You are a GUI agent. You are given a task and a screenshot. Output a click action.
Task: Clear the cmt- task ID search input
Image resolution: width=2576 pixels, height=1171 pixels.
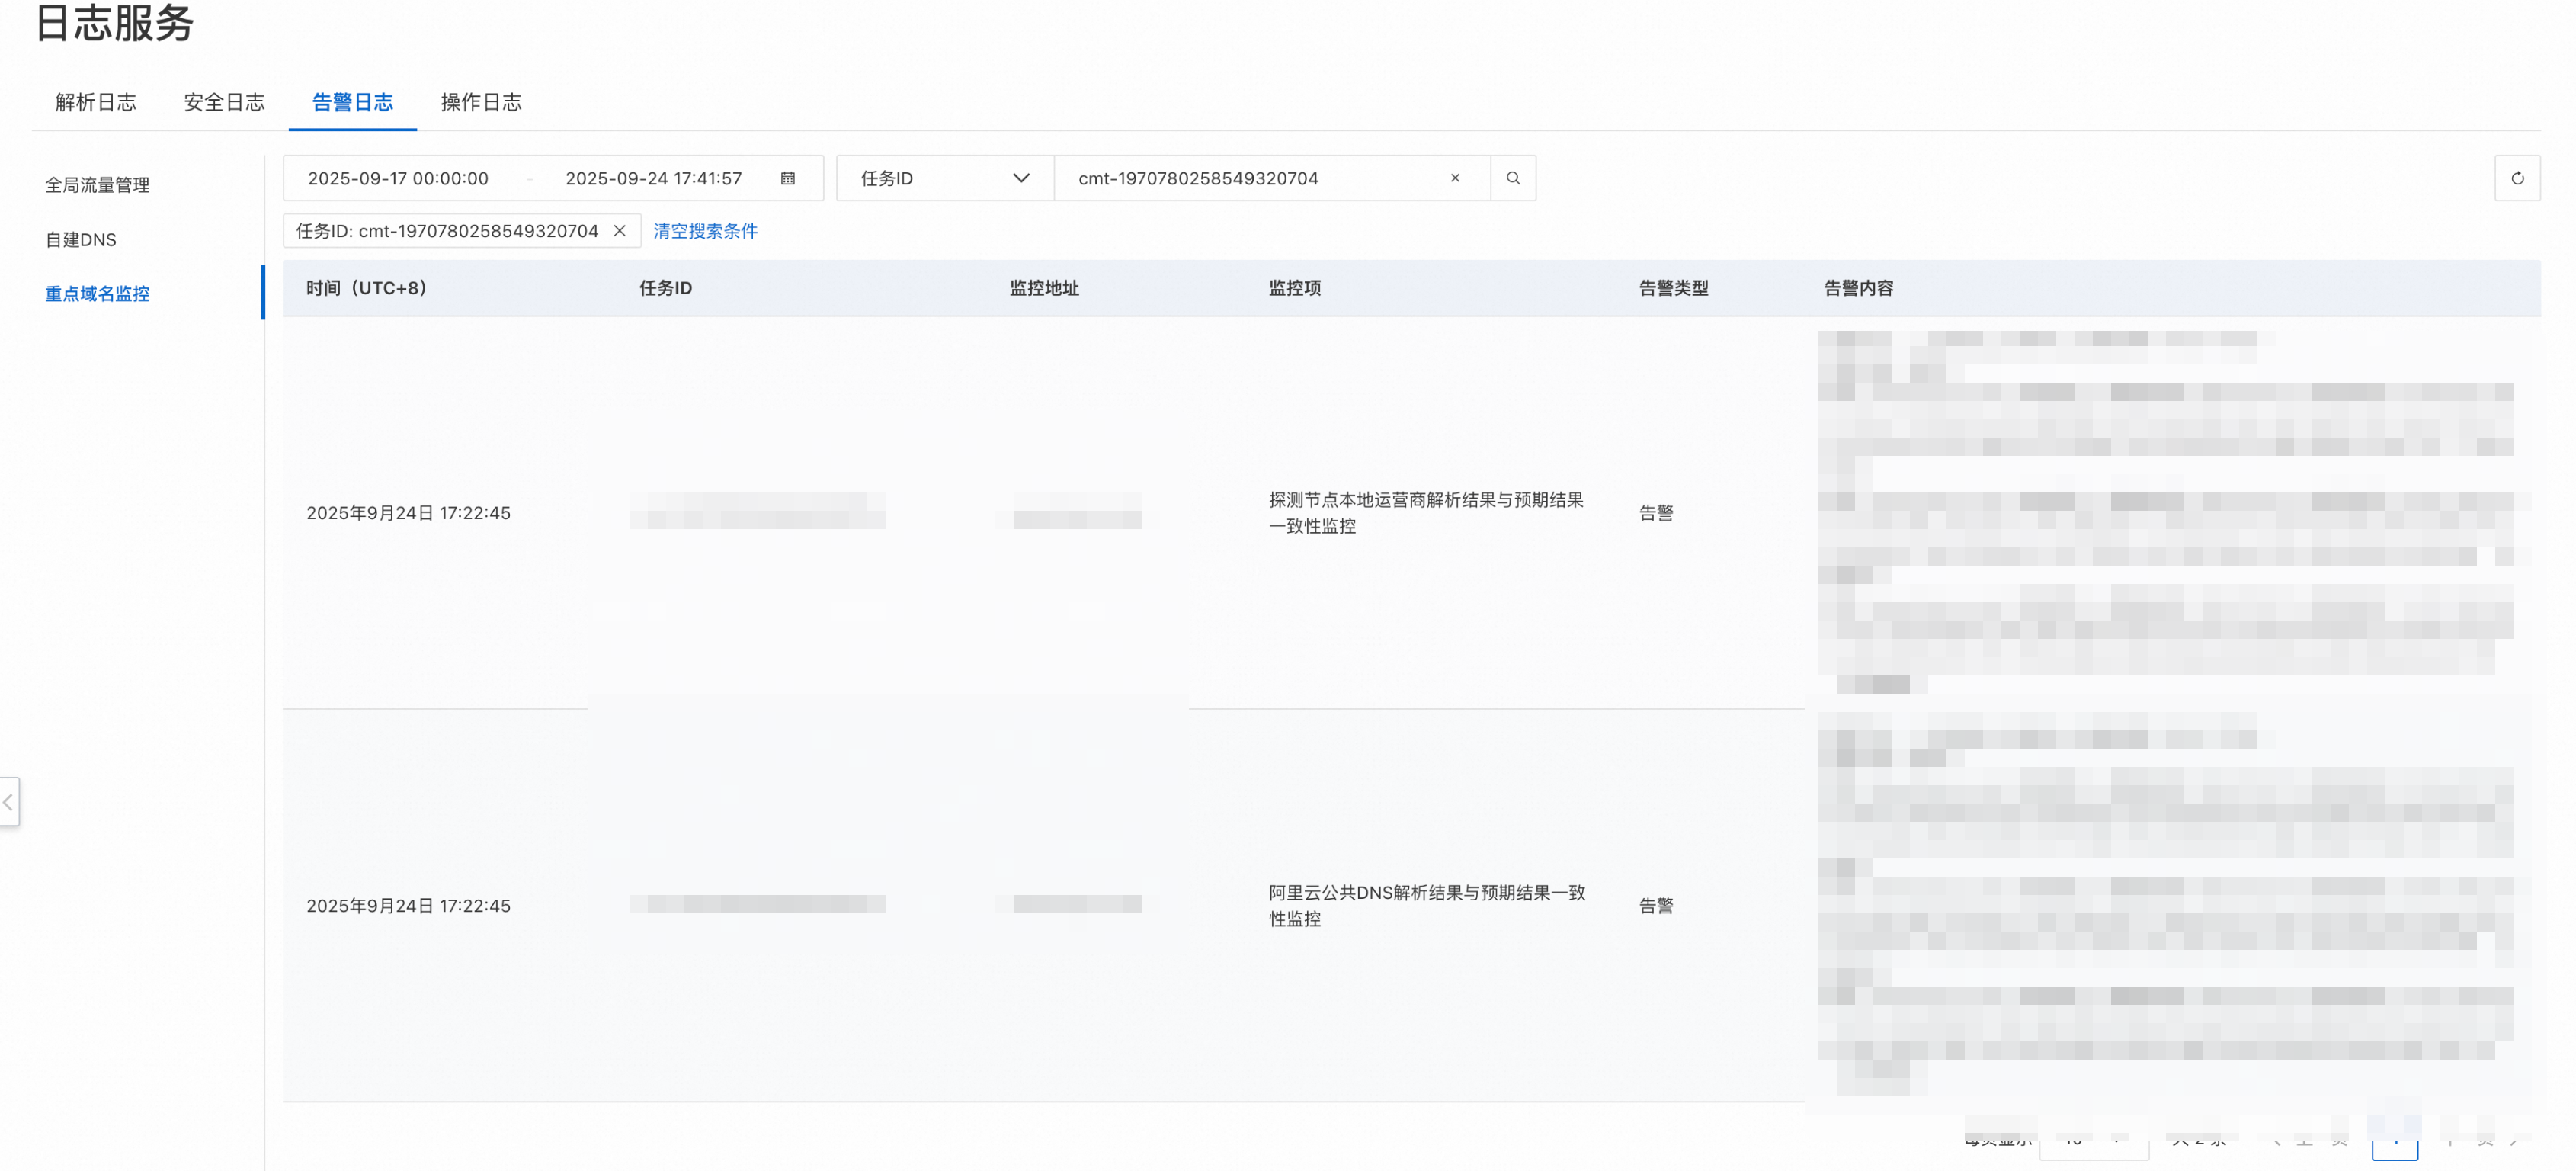tap(1454, 178)
